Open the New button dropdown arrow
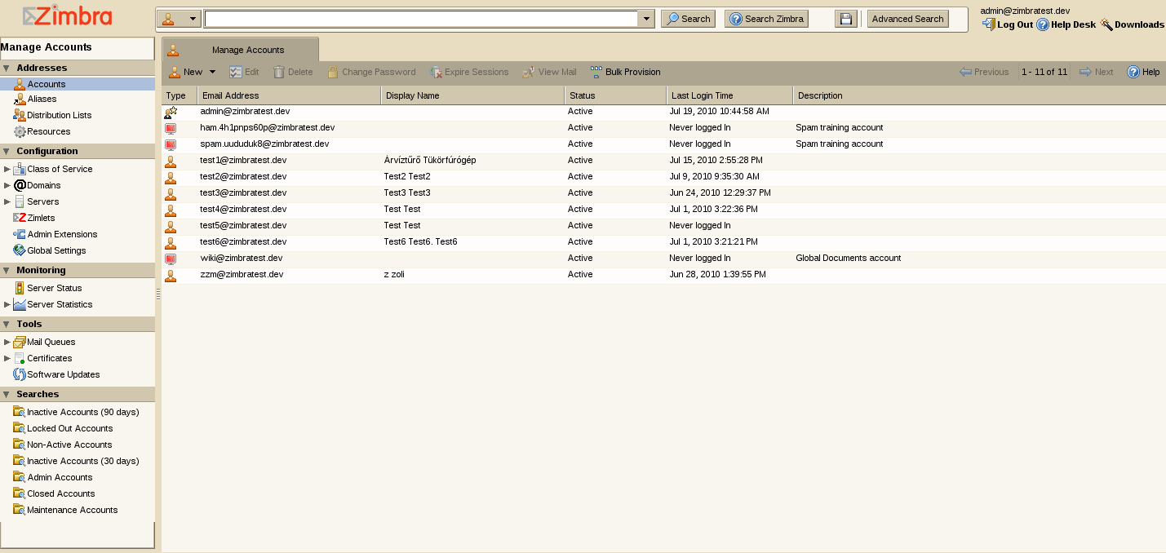1166x553 pixels. pyautogui.click(x=213, y=72)
